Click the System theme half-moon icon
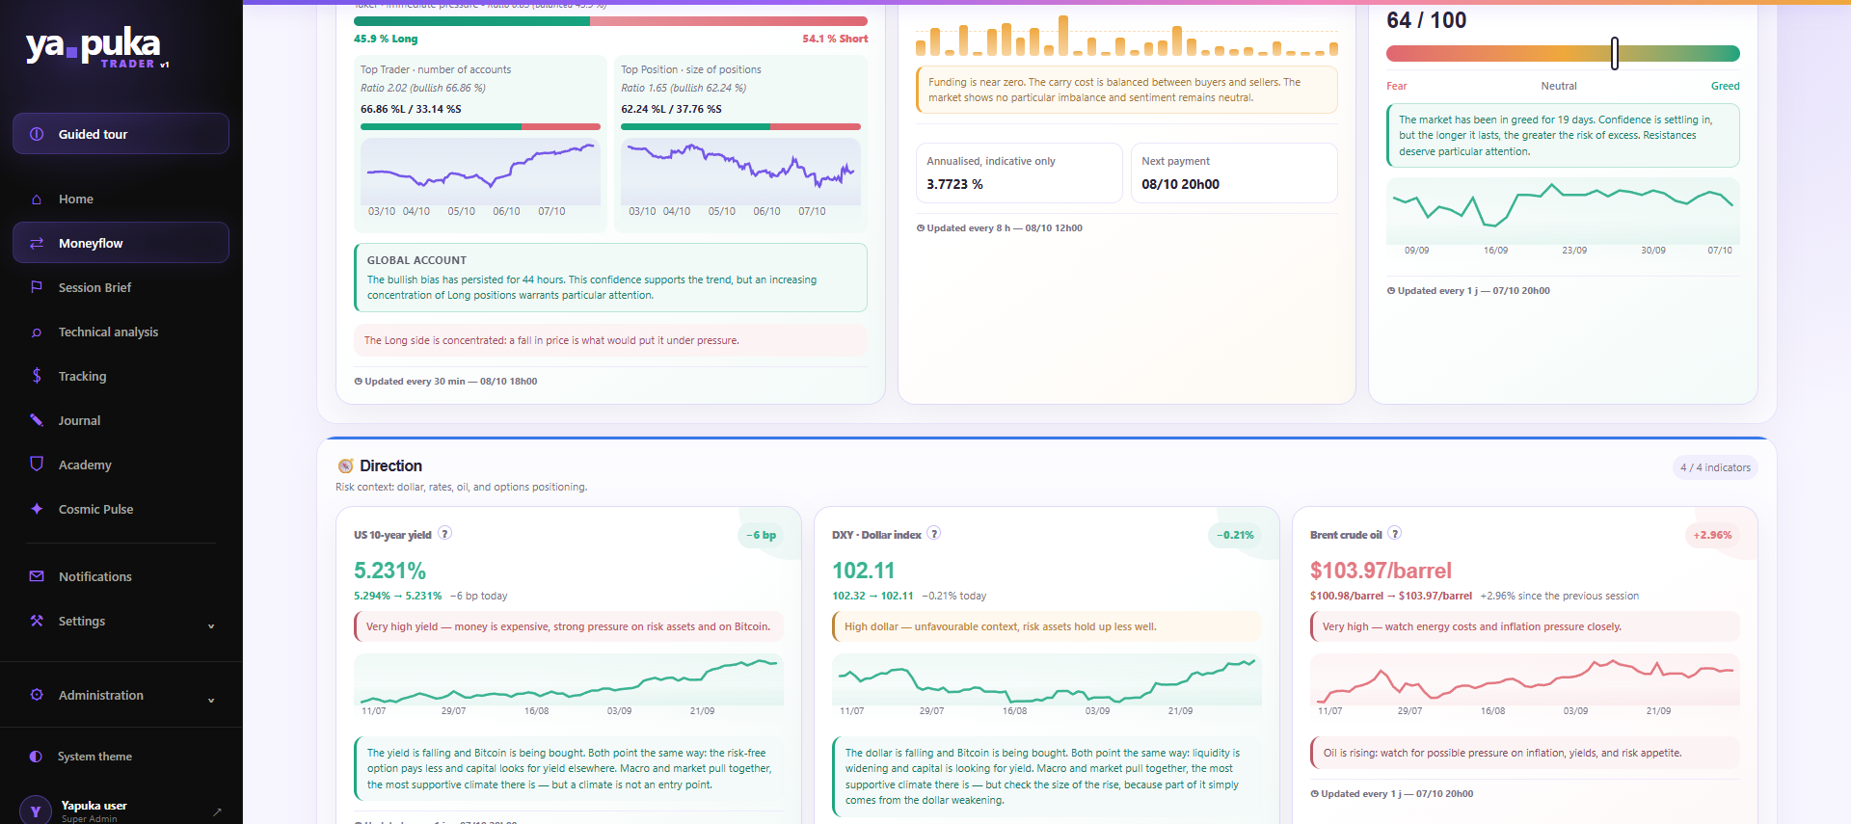The height and width of the screenshot is (824, 1851). click(36, 757)
